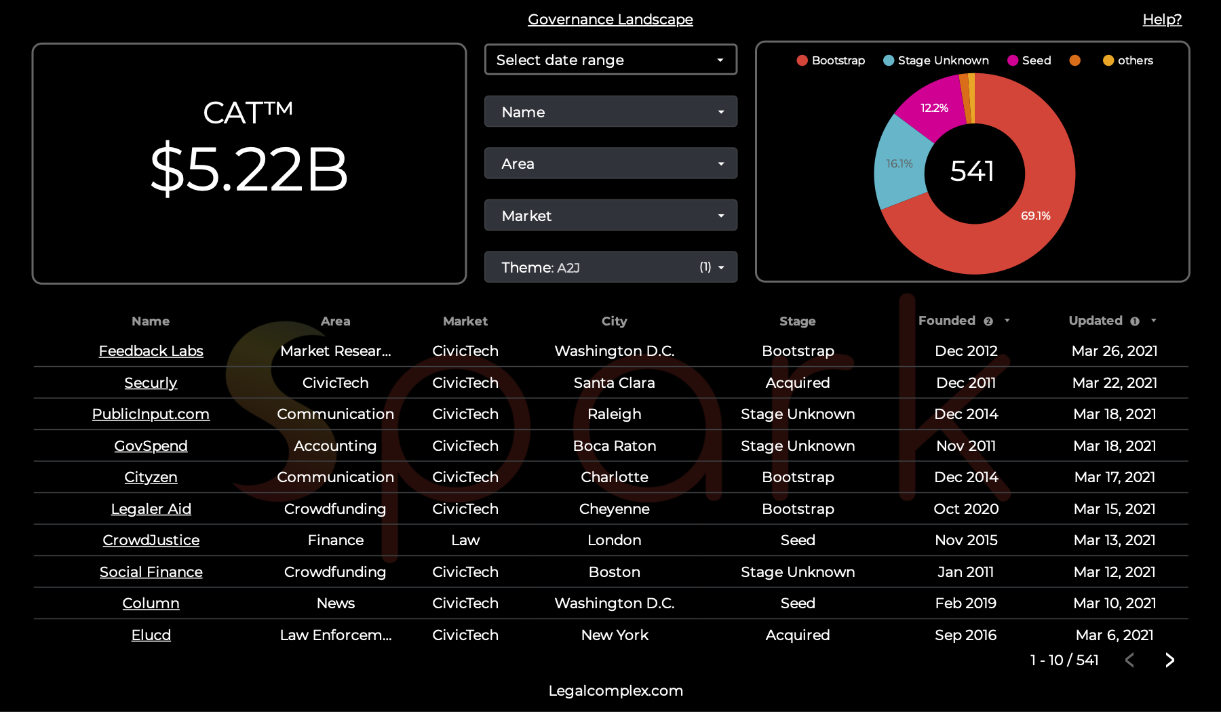Toggle the others legend entry
Screen dimensions: 1221x712
point(1128,60)
